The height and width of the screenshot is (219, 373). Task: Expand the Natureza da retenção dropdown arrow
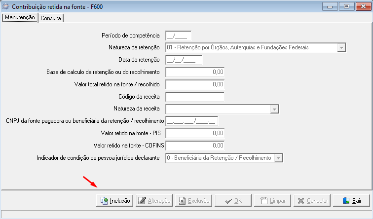tap(341, 47)
